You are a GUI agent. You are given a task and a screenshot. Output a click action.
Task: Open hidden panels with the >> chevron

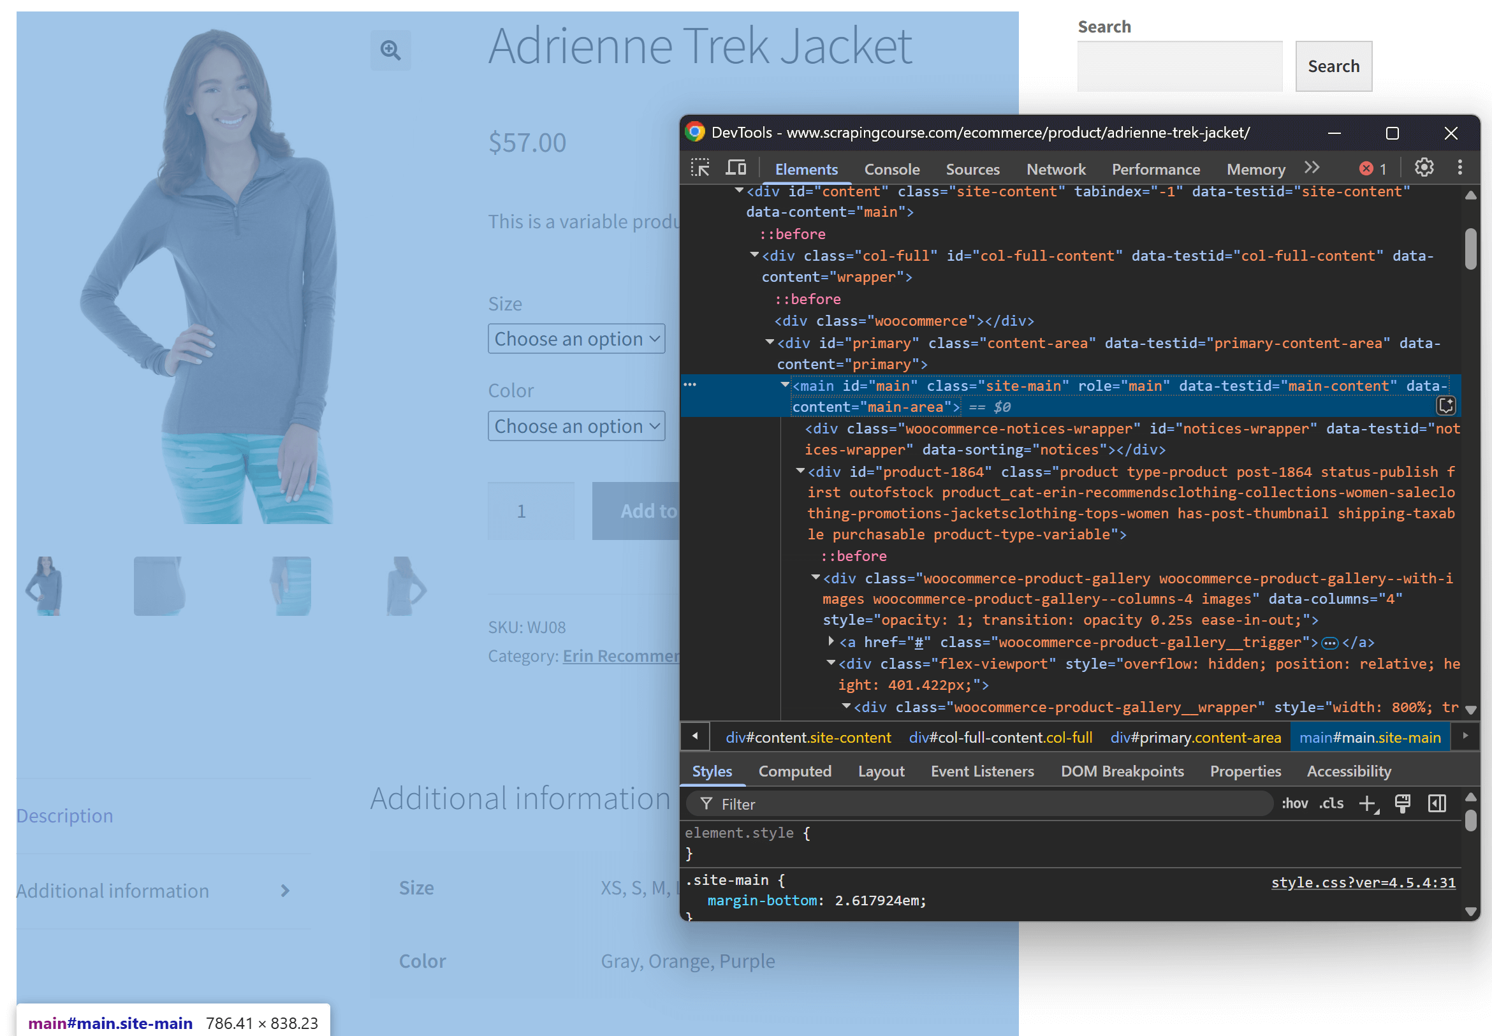click(x=1312, y=168)
